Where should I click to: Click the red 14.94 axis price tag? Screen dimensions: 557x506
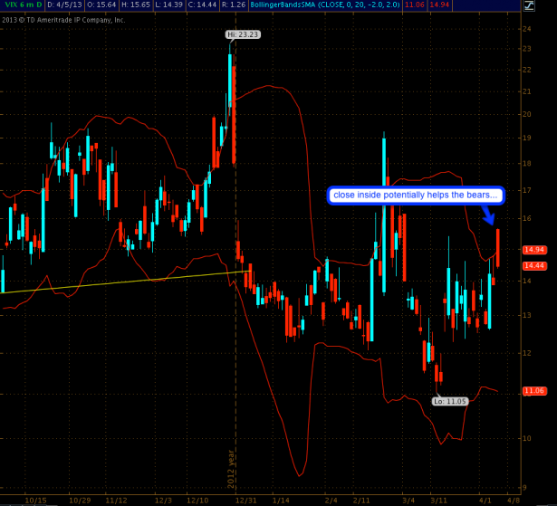click(533, 250)
